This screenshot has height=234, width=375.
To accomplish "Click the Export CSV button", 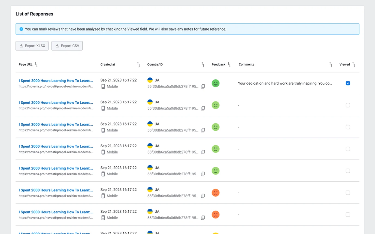I will [x=67, y=46].
